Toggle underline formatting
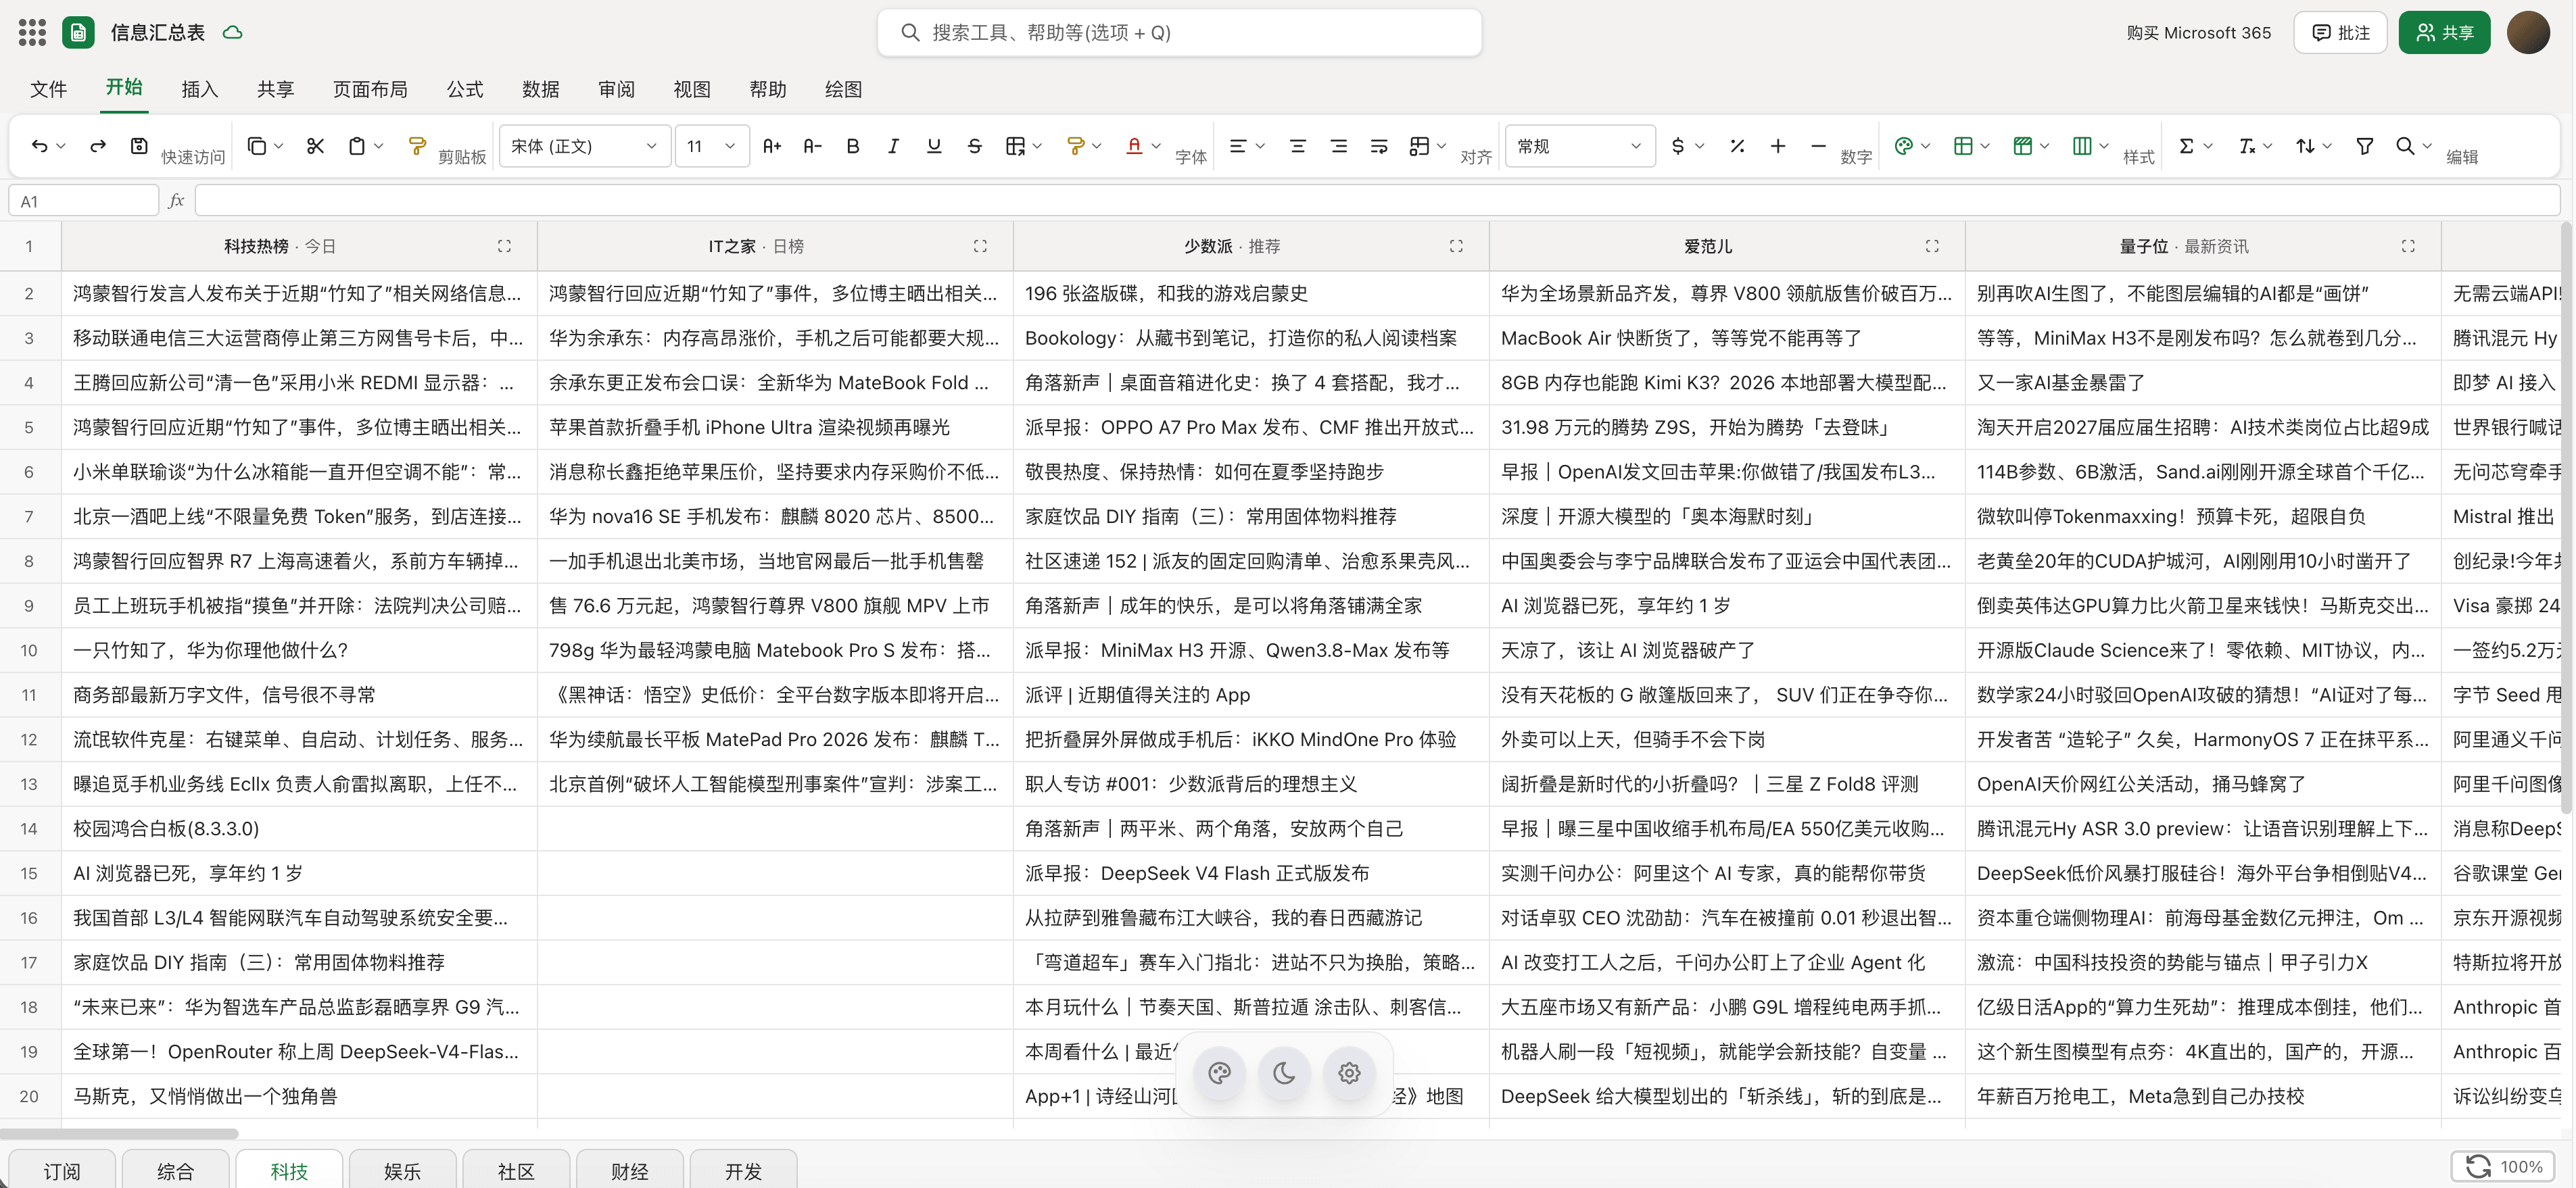 pos(934,146)
